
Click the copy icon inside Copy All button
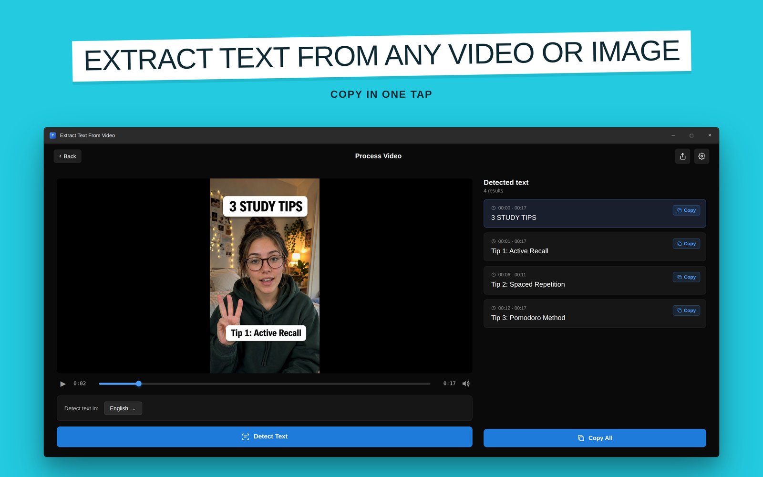[581, 438]
